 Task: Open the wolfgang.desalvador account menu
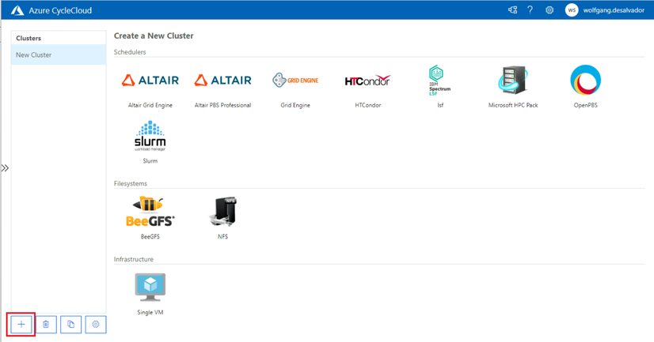pyautogui.click(x=614, y=10)
